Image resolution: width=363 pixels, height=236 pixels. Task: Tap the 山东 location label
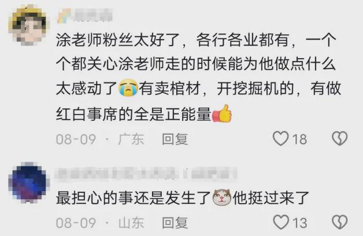pyautogui.click(x=131, y=223)
